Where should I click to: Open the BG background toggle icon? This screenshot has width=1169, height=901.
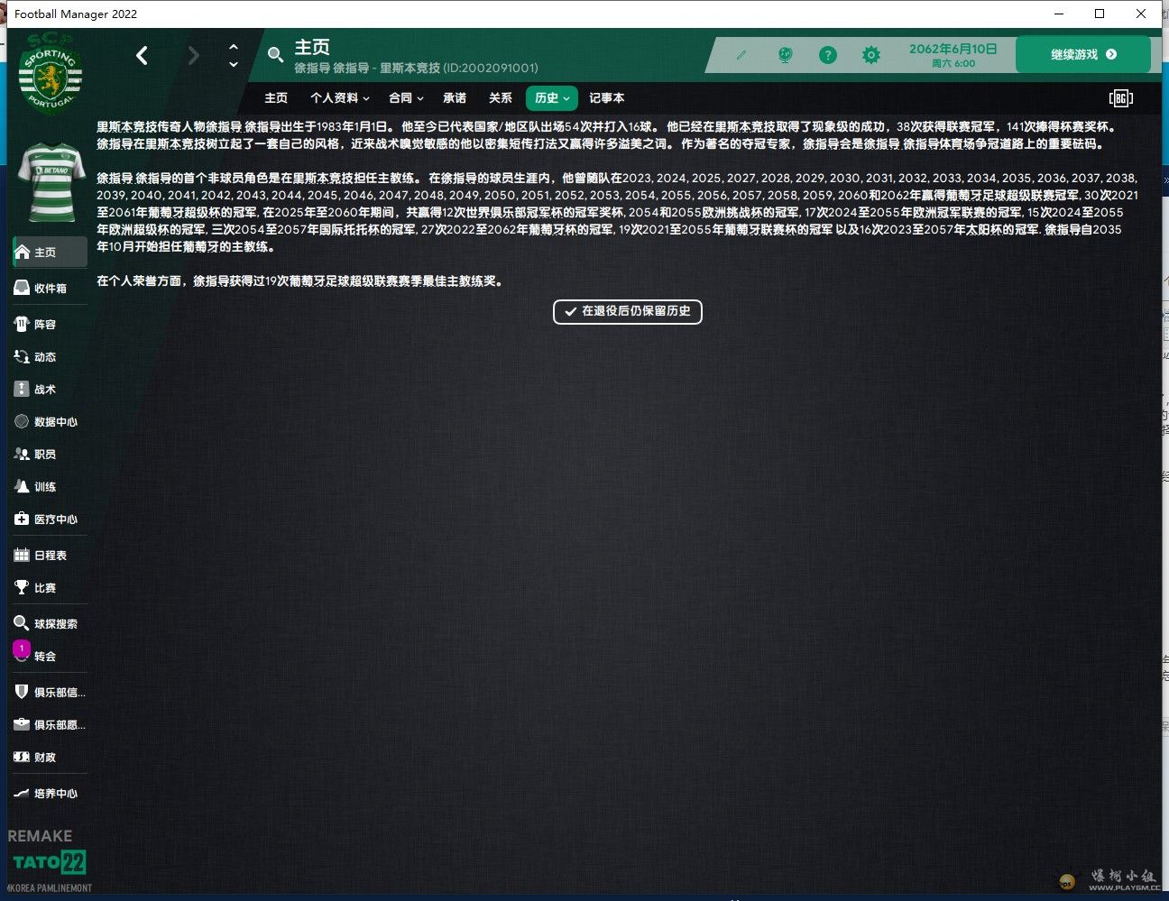(1120, 98)
